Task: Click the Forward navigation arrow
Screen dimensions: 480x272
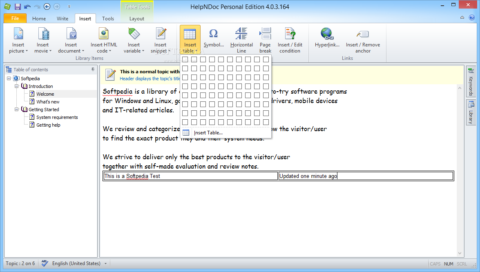Action: coord(57,7)
